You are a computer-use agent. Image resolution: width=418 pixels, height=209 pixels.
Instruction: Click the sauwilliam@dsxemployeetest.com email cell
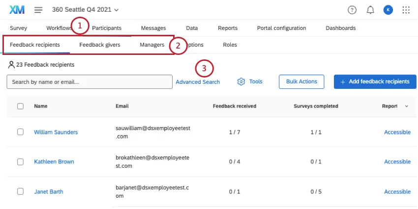[x=153, y=132]
